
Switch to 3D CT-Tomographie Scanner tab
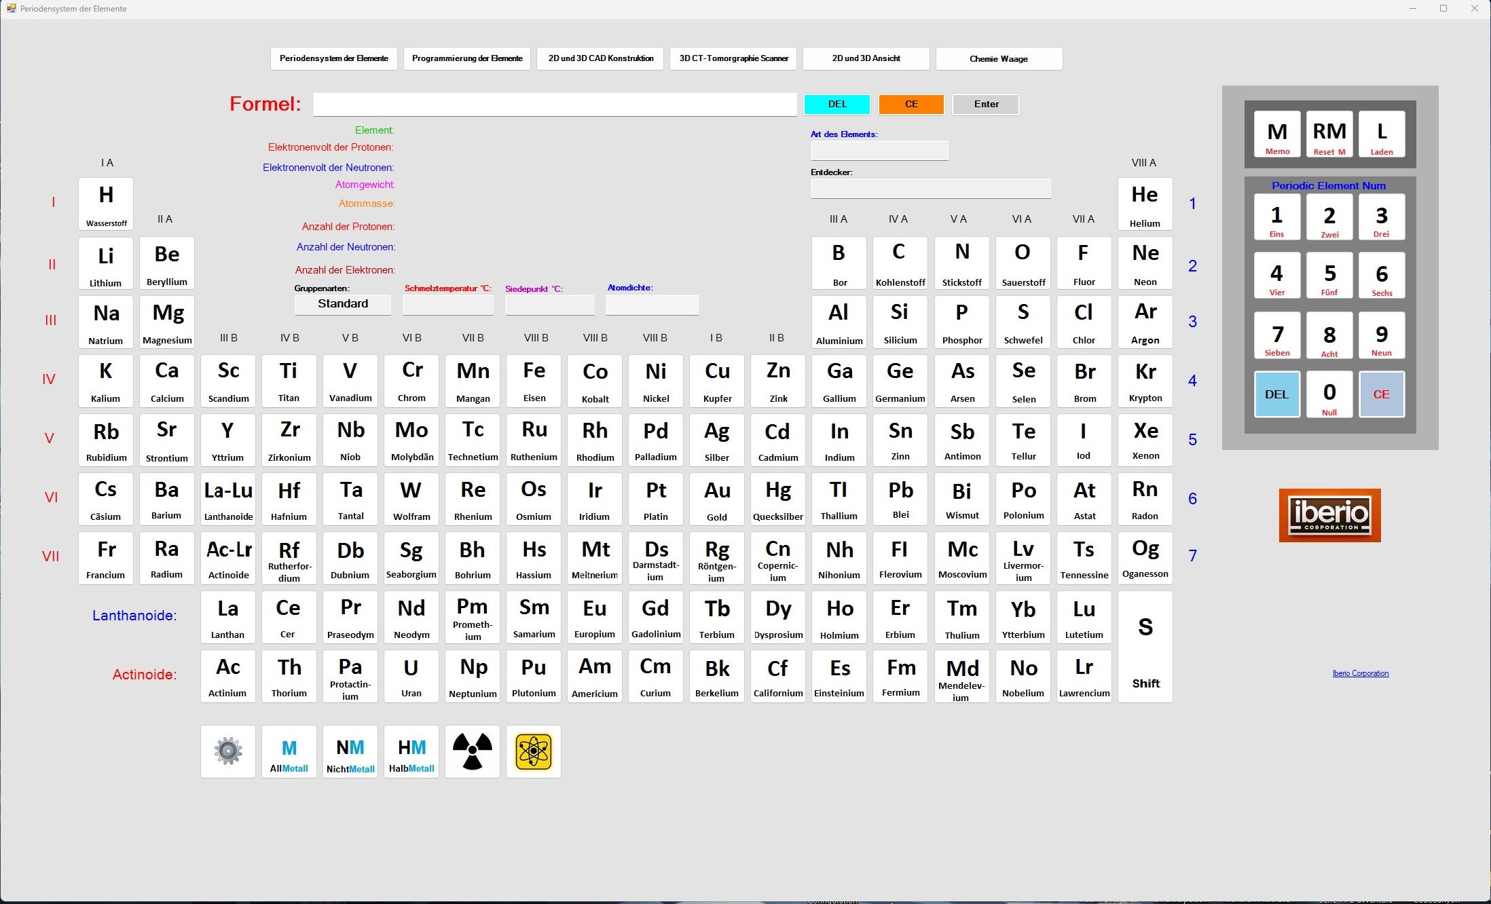tap(733, 59)
